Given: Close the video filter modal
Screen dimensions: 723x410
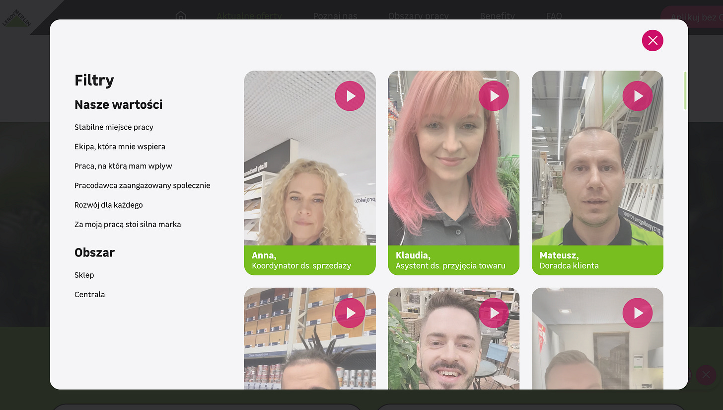Looking at the screenshot, I should point(652,40).
